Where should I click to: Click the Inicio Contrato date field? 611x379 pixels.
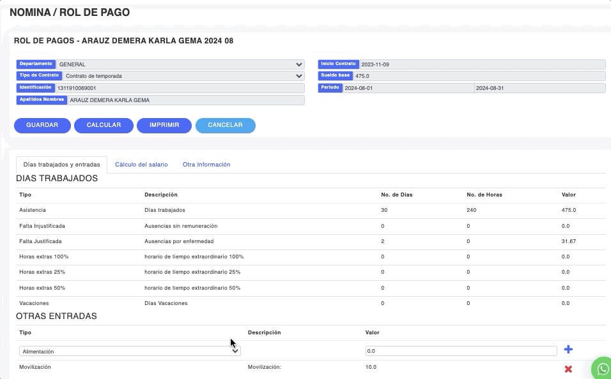[x=481, y=64]
